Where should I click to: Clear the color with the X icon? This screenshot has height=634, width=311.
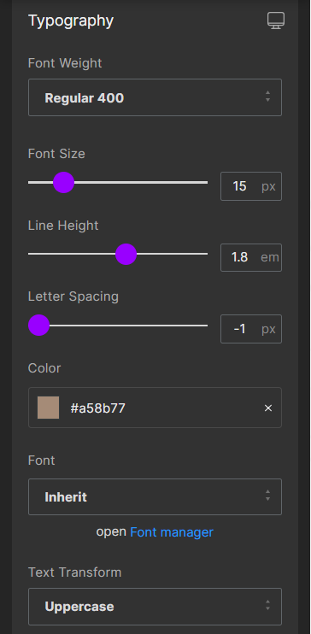click(268, 408)
